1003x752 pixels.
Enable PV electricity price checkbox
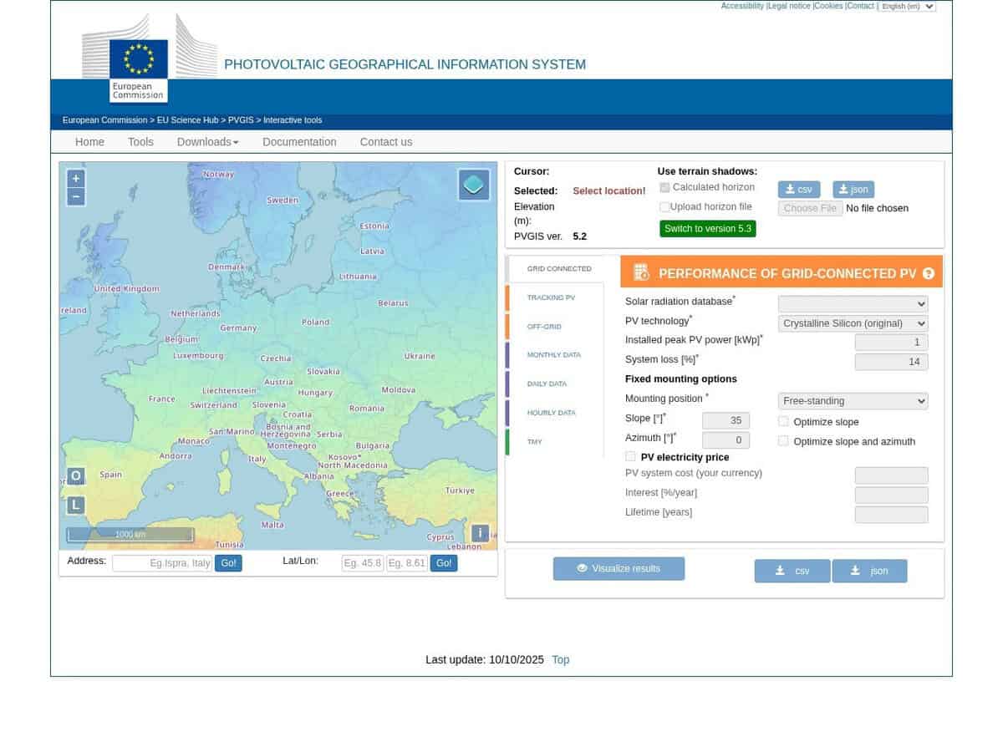pos(630,456)
